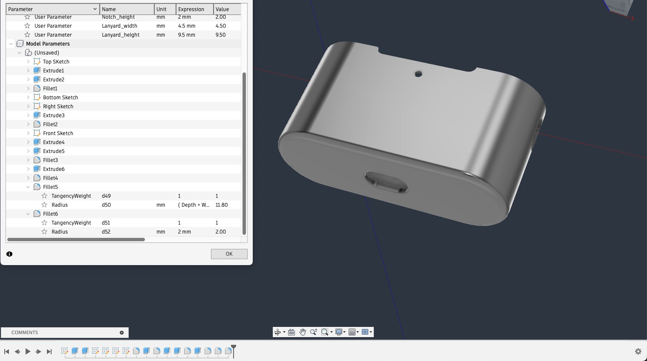Activate the Pan hand tool
647x361 pixels.
[303, 332]
